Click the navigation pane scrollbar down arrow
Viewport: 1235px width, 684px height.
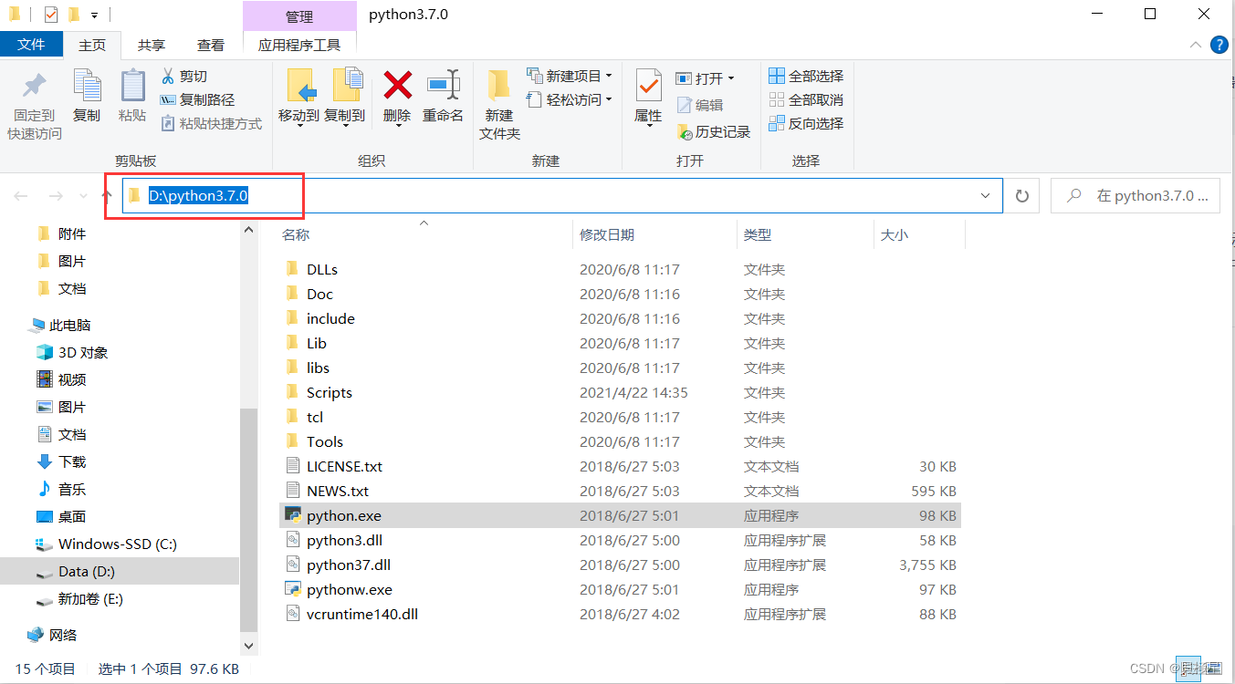pyautogui.click(x=249, y=647)
